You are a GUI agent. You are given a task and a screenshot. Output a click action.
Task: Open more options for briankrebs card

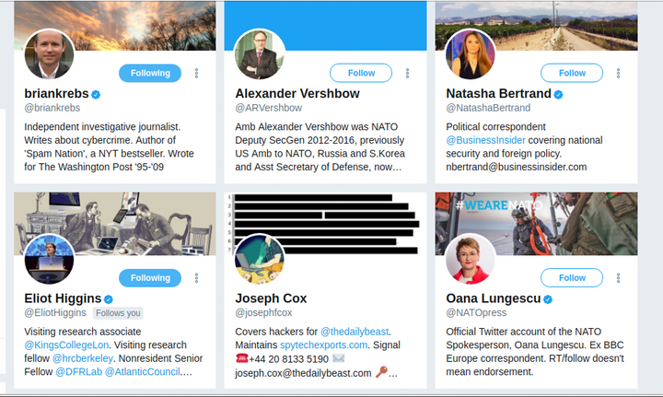coord(196,73)
